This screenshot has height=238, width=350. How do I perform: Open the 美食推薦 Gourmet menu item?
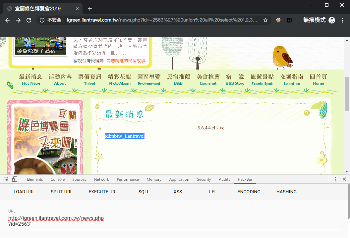click(208, 80)
